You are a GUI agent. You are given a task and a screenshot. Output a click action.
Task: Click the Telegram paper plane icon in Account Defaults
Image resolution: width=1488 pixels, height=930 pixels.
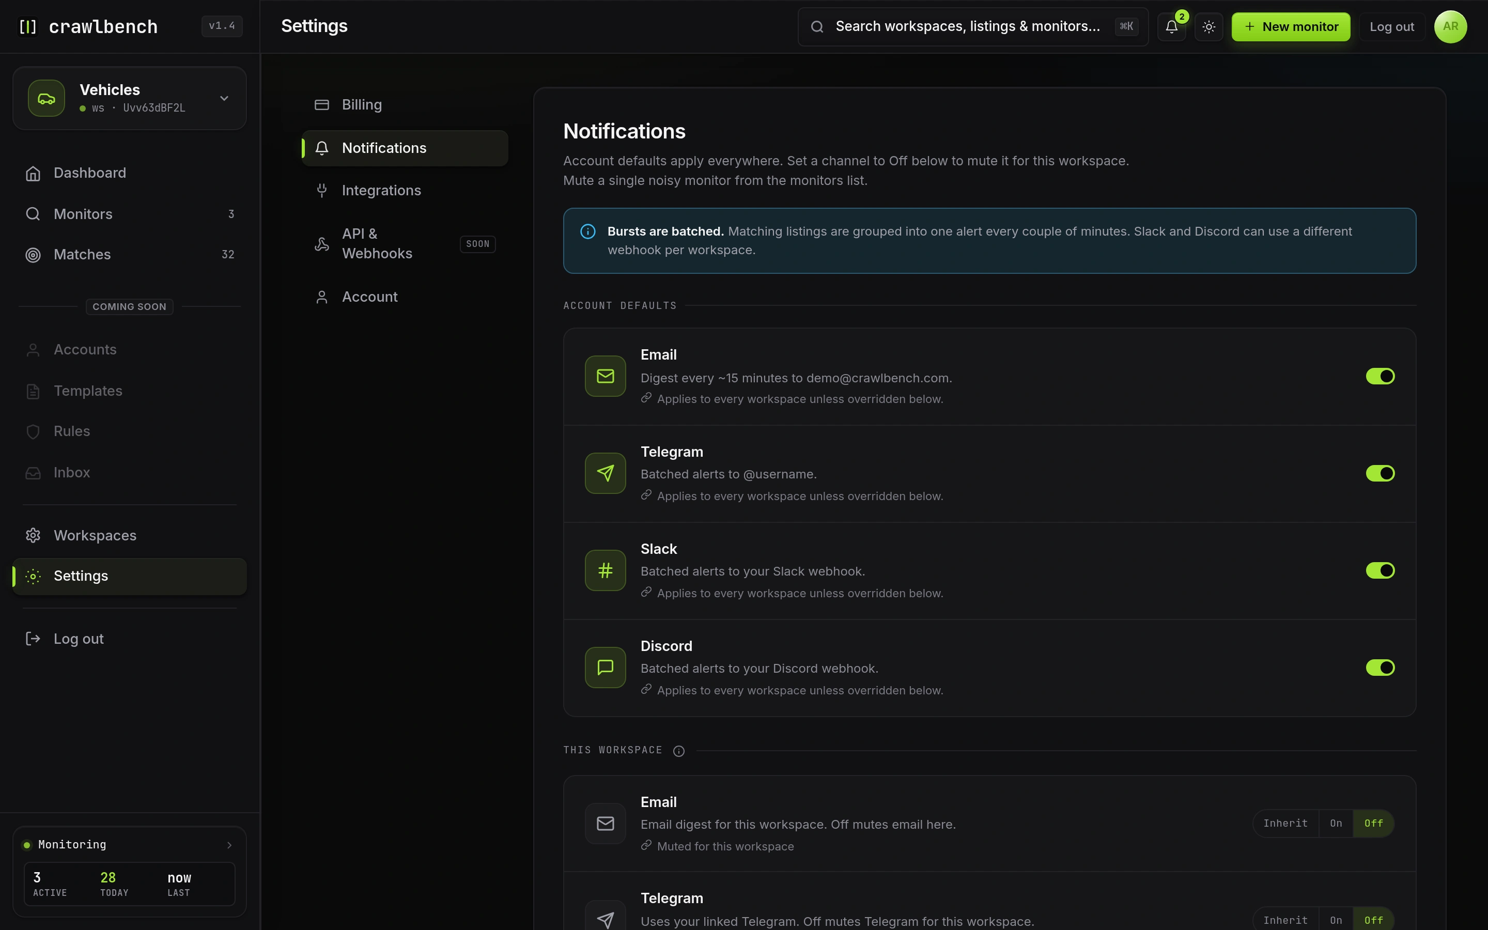[605, 473]
